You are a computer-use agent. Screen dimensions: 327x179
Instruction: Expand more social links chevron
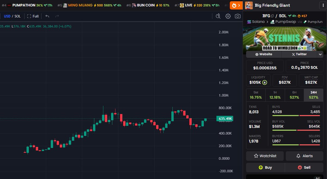(320, 54)
